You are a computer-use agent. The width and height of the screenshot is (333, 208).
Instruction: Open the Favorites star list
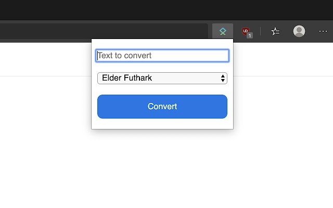(x=276, y=32)
